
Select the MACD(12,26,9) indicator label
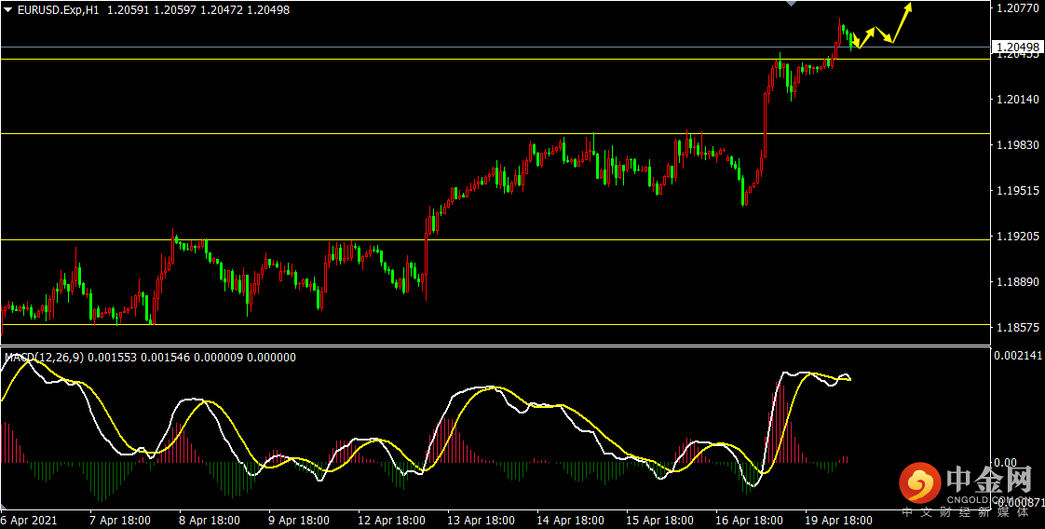pos(44,358)
